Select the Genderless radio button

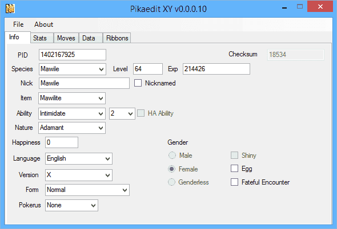(171, 182)
